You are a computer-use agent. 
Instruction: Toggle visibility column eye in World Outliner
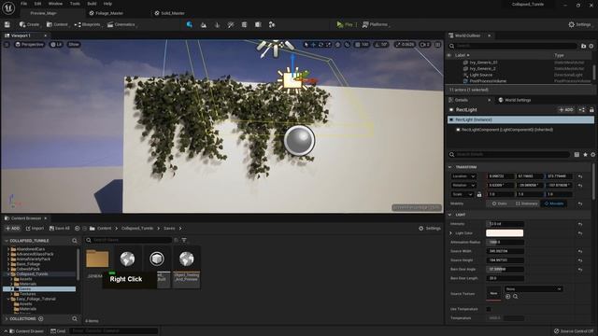point(449,55)
